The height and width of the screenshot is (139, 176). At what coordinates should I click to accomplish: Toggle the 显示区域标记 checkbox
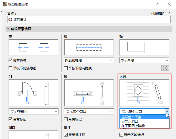121,135
